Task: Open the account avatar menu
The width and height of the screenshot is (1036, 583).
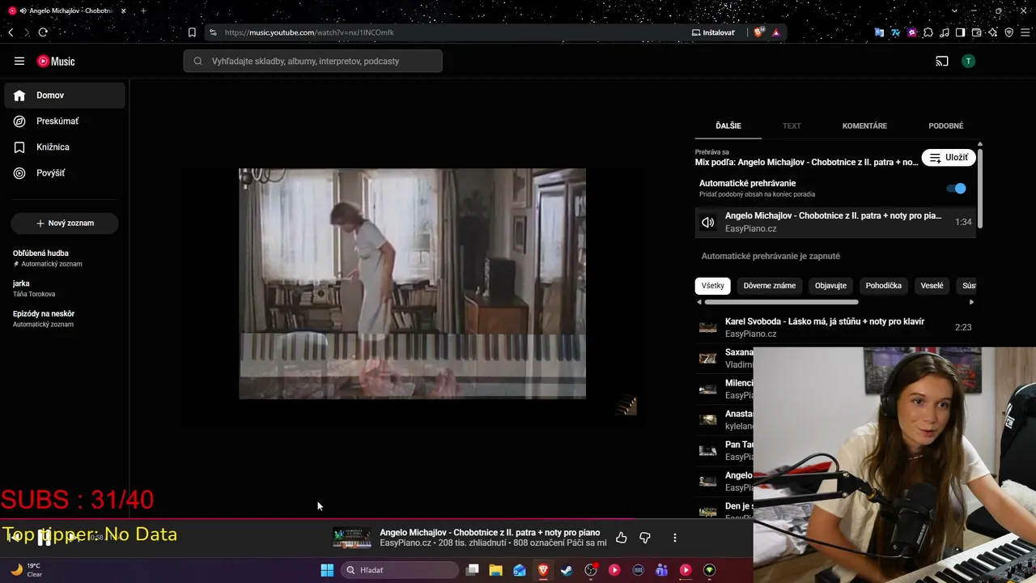Action: pyautogui.click(x=968, y=62)
